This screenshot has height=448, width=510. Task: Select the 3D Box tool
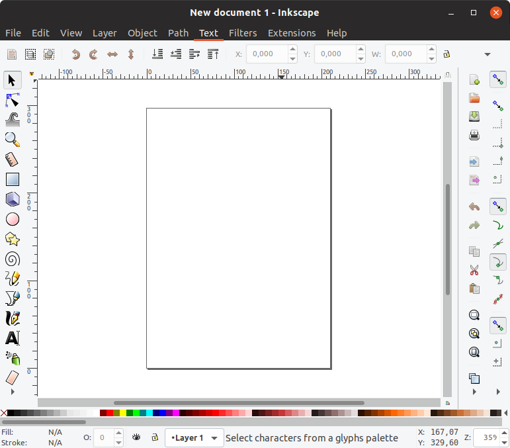13,199
